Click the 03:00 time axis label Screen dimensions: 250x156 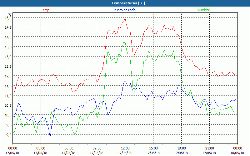(41, 148)
